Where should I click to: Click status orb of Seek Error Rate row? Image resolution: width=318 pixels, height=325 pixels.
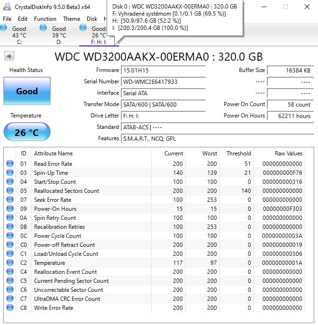pos(10,199)
